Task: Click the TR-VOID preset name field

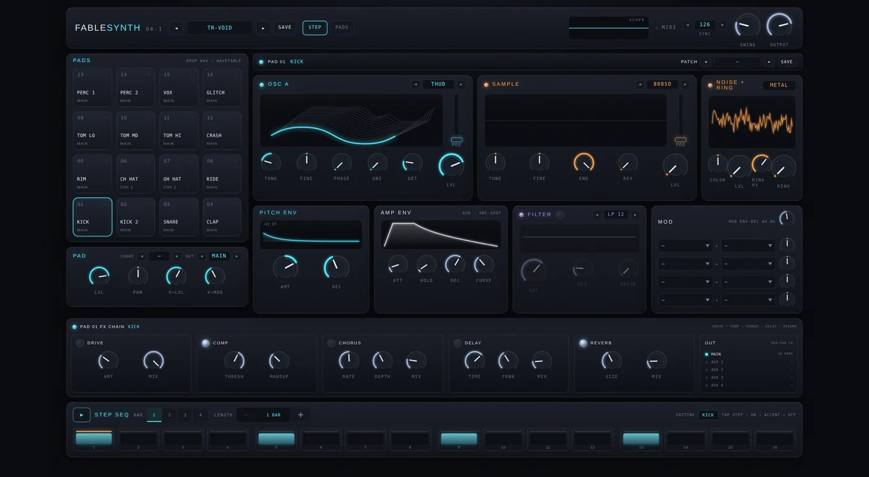Action: (x=220, y=28)
